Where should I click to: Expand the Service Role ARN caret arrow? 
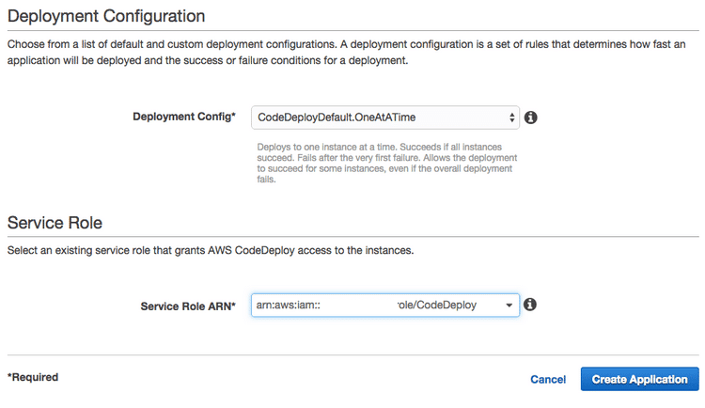pos(509,305)
